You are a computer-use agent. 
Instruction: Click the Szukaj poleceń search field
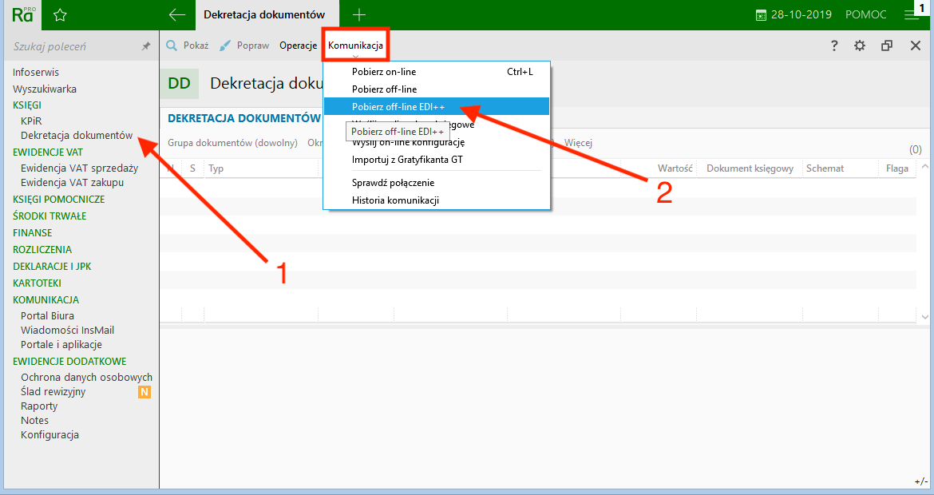click(x=72, y=46)
